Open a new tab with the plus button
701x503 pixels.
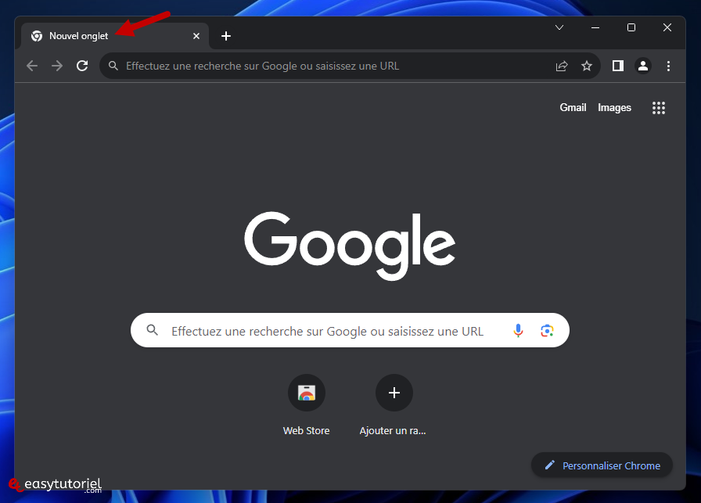click(x=226, y=36)
